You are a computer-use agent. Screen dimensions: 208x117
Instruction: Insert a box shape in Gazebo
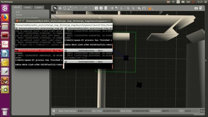pyautogui.click(x=97, y=8)
